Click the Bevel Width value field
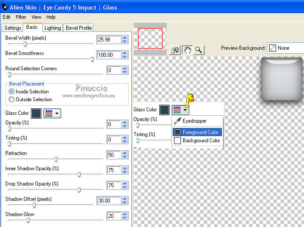 pyautogui.click(x=109, y=40)
